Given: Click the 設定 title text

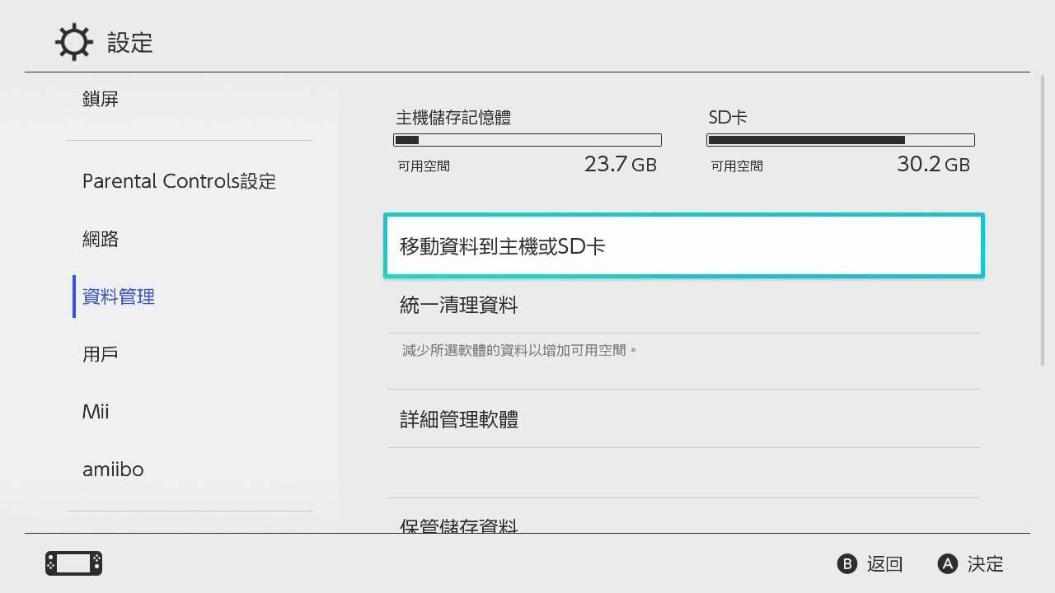Looking at the screenshot, I should coord(130,44).
